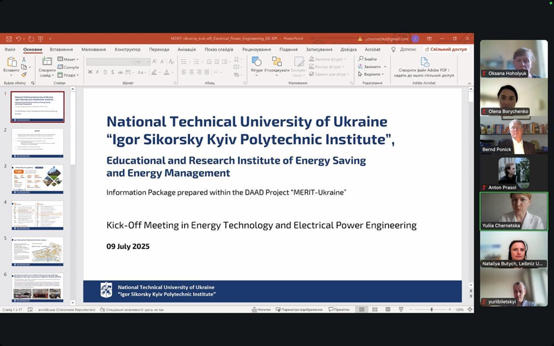The width and height of the screenshot is (554, 346).
Task: Click Замінити replace button
Action: [370, 66]
